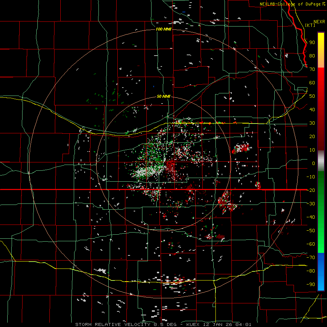Select the -30 value on the velocity scale
Viewport: 327px width, 327px height.
pos(311,204)
